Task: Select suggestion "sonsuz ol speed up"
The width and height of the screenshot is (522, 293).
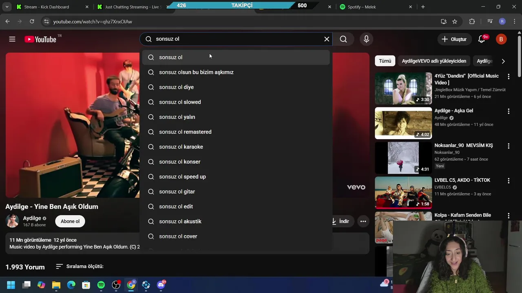Action: click(236, 177)
